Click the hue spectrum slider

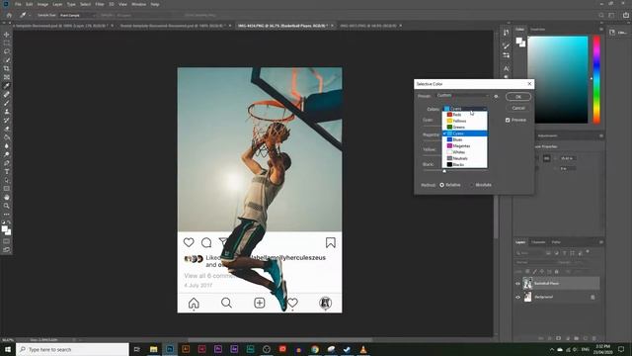596,79
